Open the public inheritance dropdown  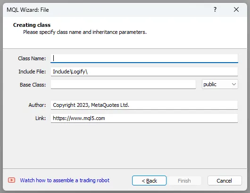tap(220, 84)
